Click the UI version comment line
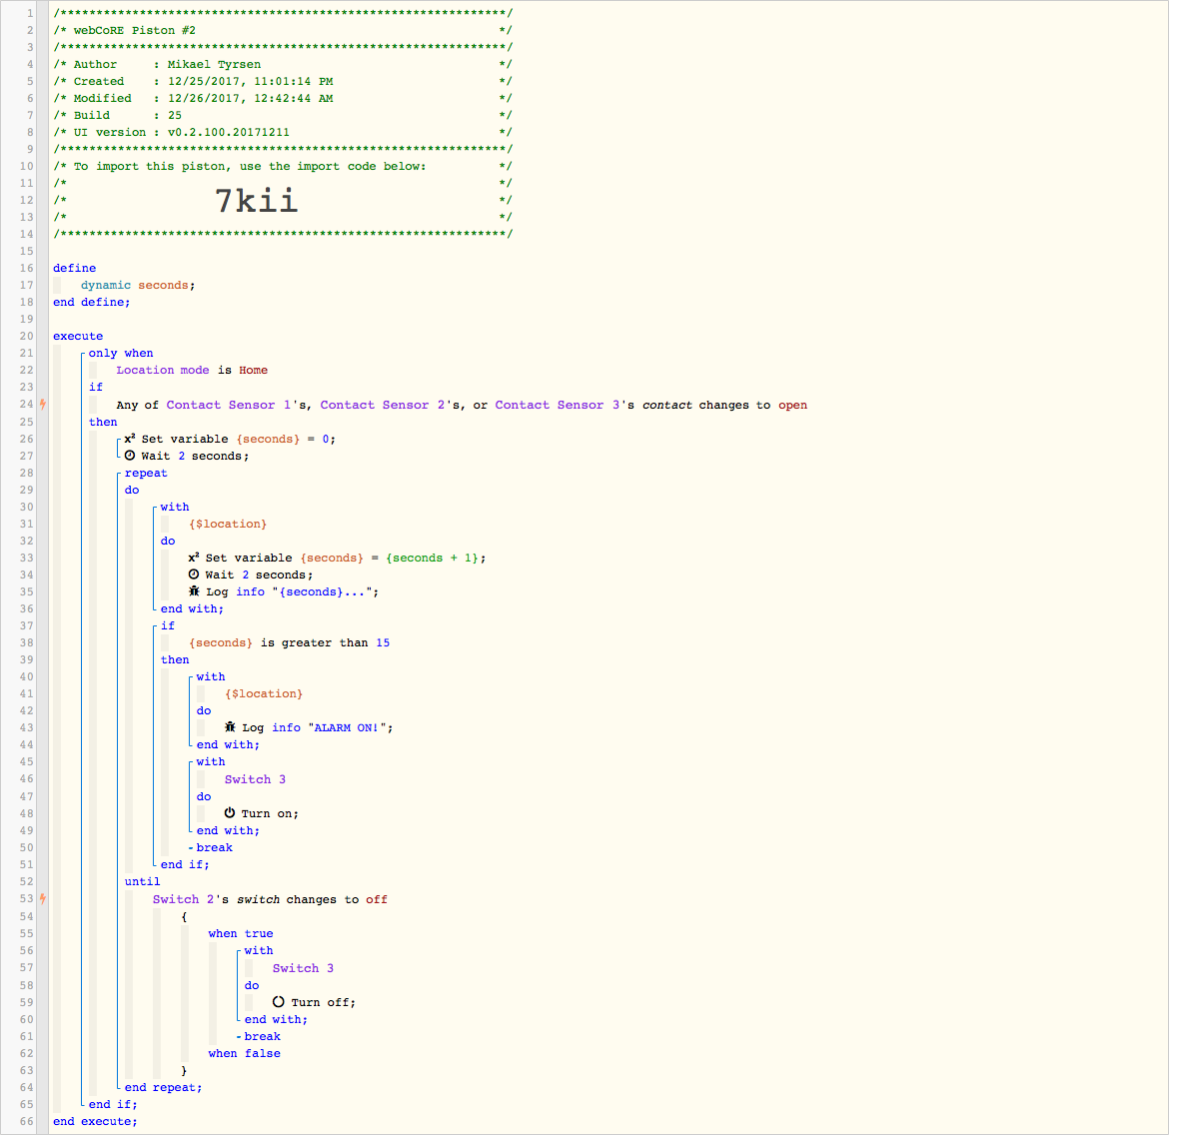 click(283, 132)
